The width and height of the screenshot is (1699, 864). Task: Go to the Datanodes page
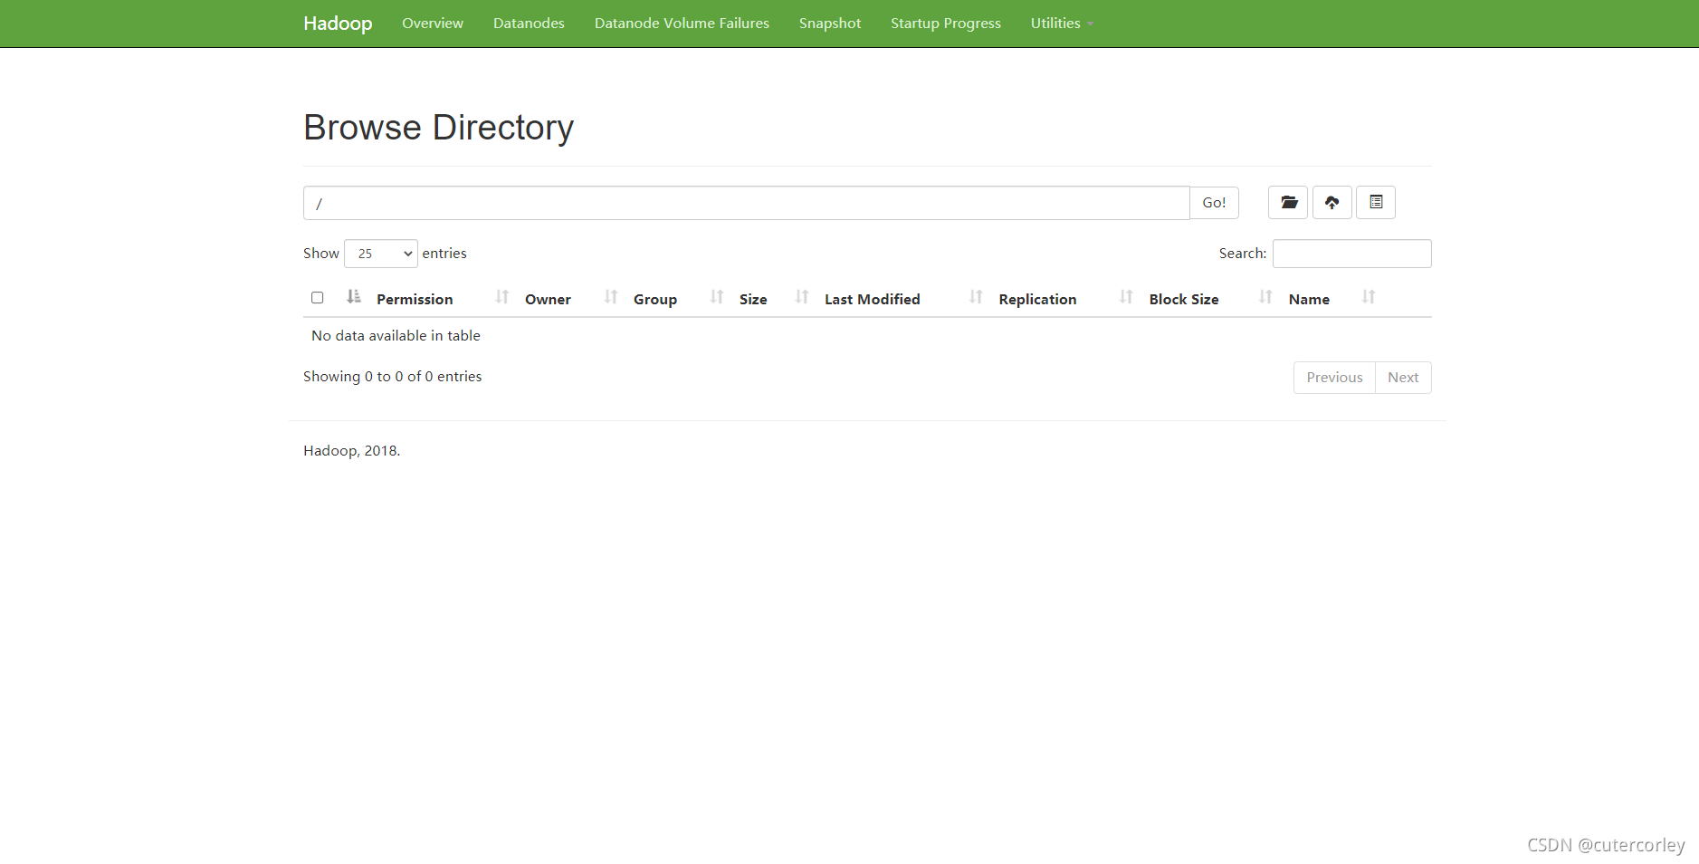(x=529, y=24)
